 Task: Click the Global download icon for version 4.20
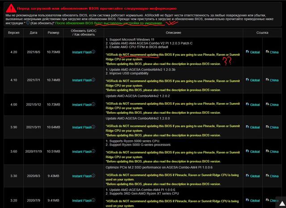click(x=247, y=51)
